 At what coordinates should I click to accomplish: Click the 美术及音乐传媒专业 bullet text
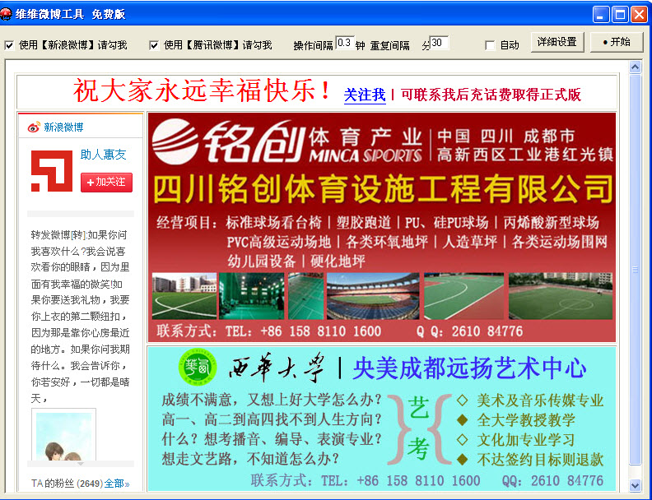coord(540,400)
